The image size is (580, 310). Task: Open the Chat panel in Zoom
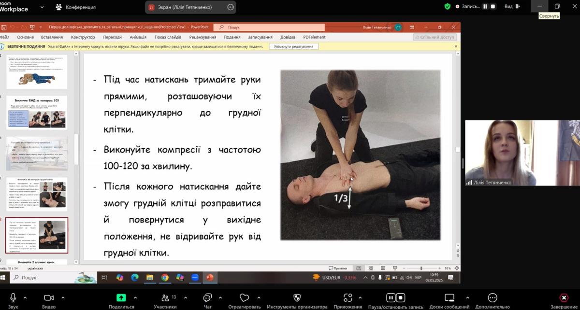(207, 298)
